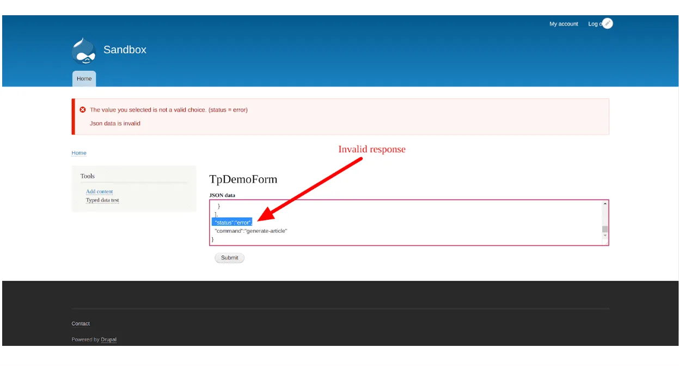Click the 'Json data is invalid' message
The width and height of the screenshot is (679, 366).
click(115, 123)
